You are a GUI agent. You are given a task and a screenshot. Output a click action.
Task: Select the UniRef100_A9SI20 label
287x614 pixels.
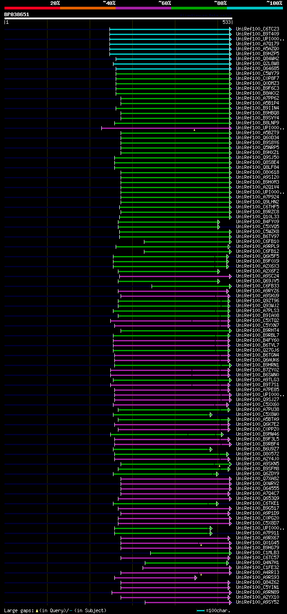pos(257,177)
